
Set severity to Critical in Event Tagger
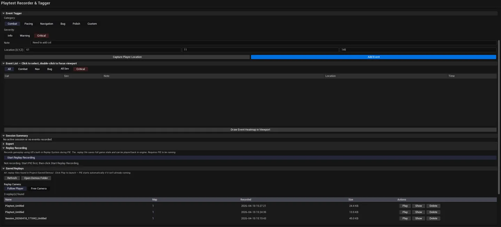point(41,35)
